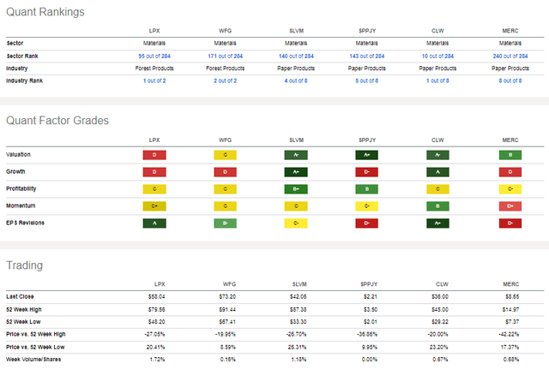This screenshot has height=375, width=549.
Task: Click the SLVM EPS Revisions grade badge
Action: pyautogui.click(x=296, y=223)
